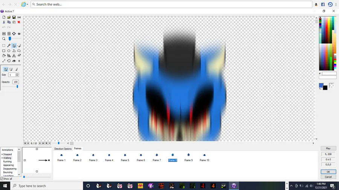This screenshot has height=190, width=339.
Task: Cut selection with the scissors icon
Action: coord(4,22)
